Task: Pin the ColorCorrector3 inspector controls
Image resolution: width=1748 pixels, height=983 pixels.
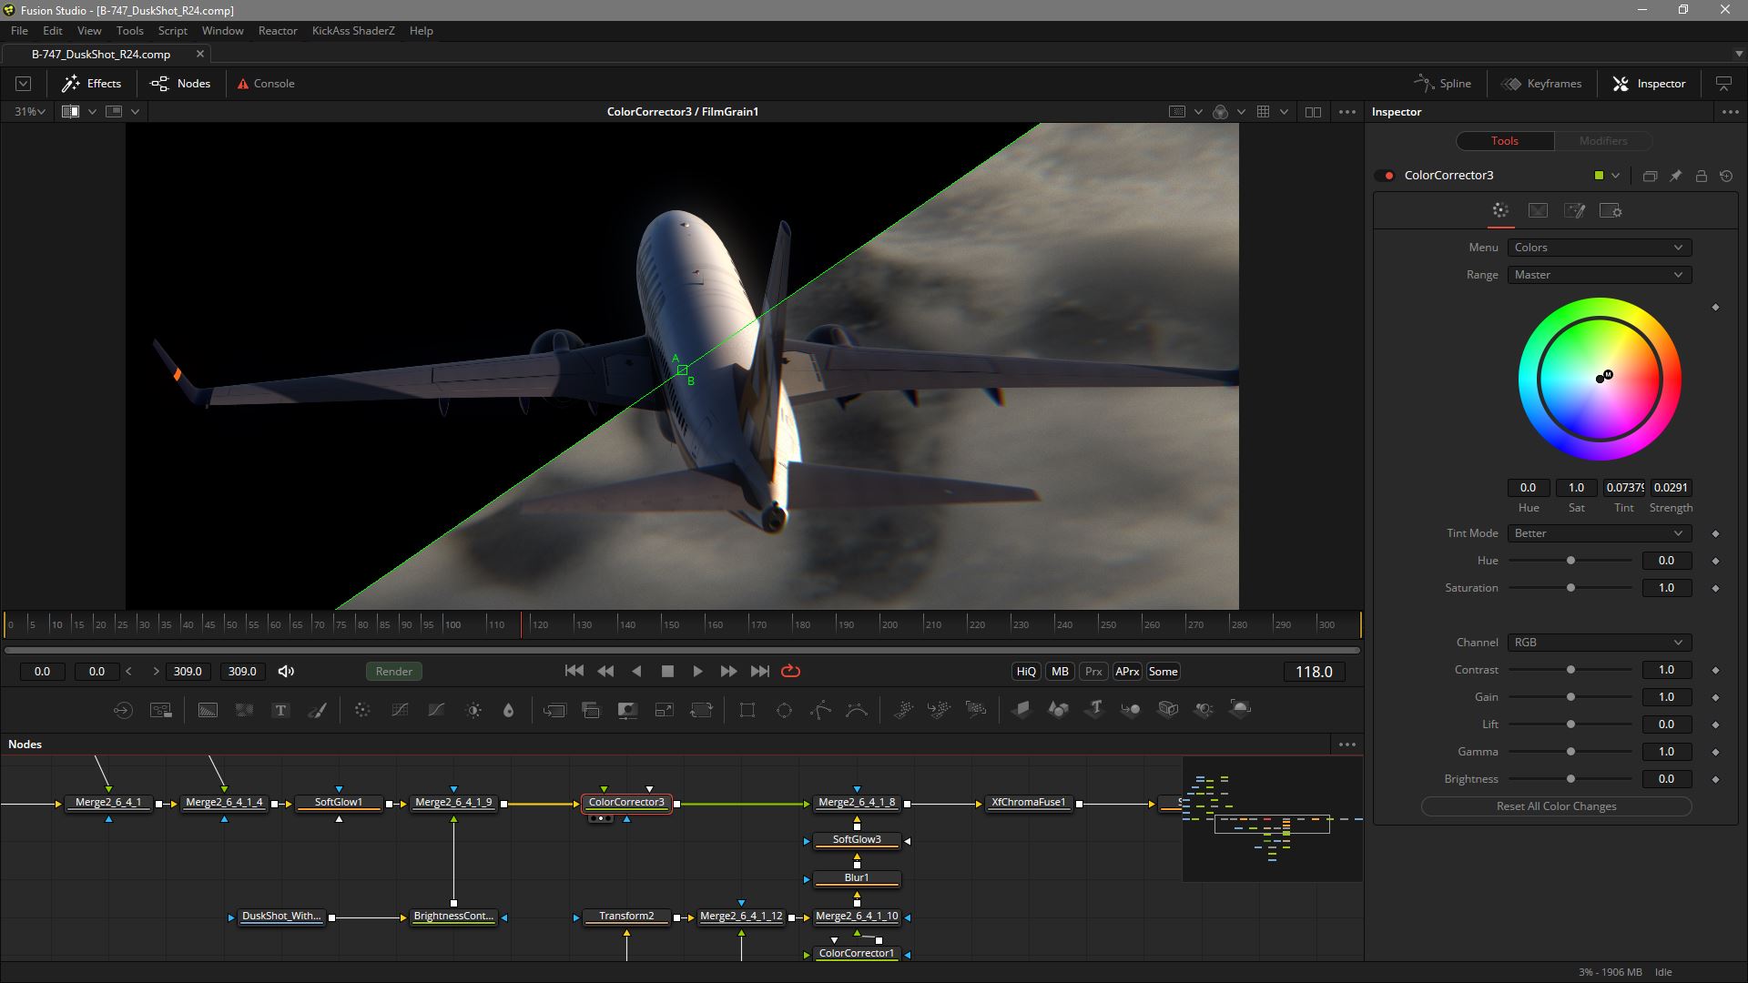Action: (x=1675, y=176)
